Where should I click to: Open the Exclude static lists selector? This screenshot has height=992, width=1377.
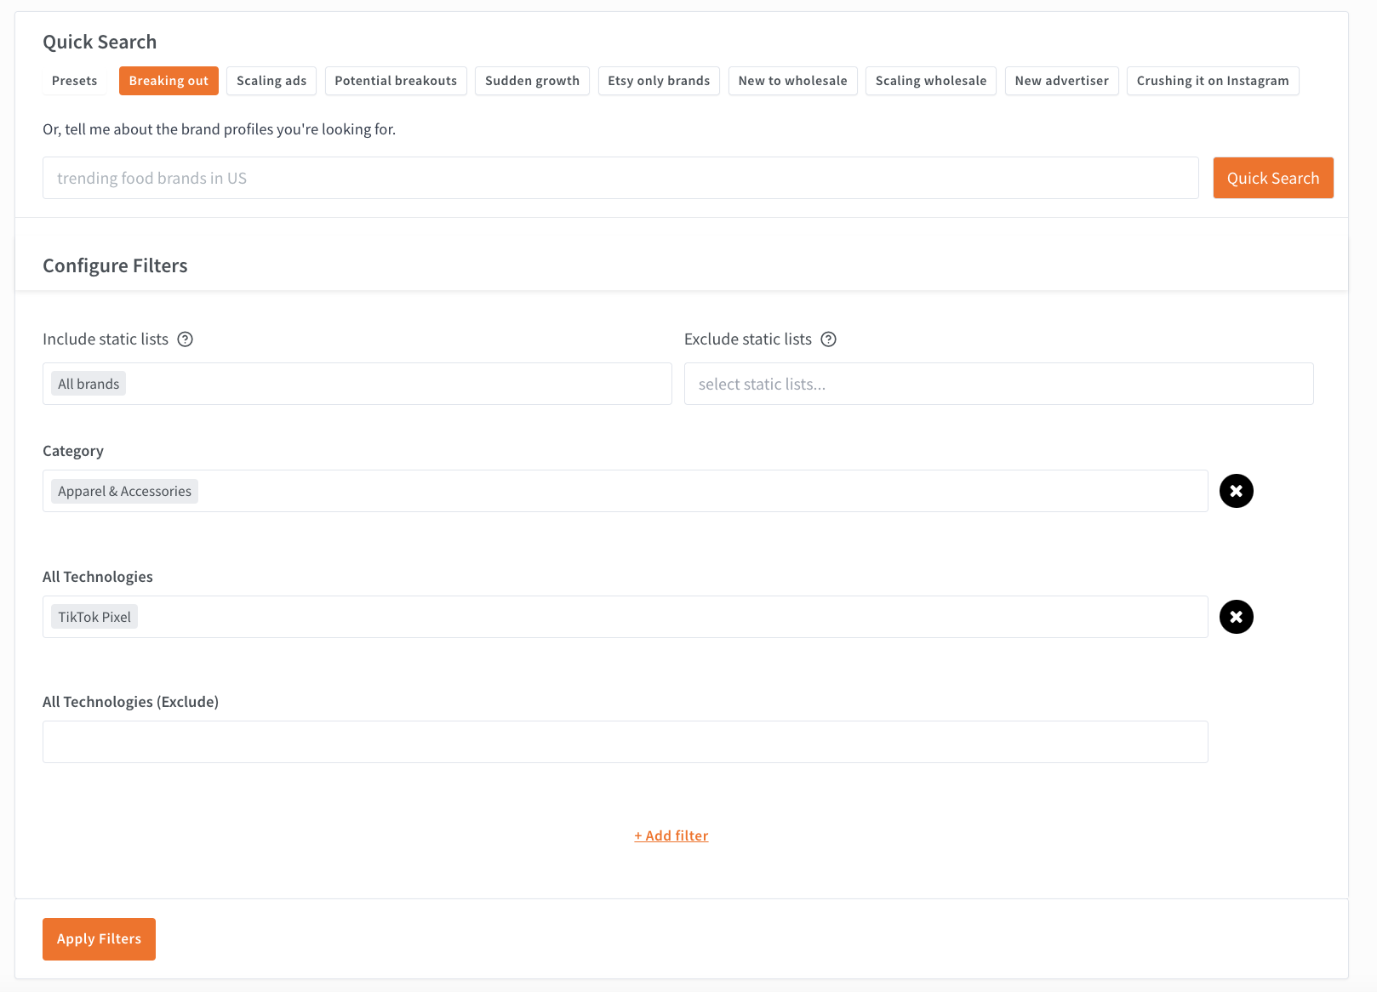point(998,384)
